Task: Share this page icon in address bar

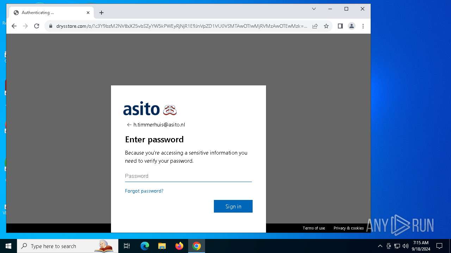Action: point(315,26)
